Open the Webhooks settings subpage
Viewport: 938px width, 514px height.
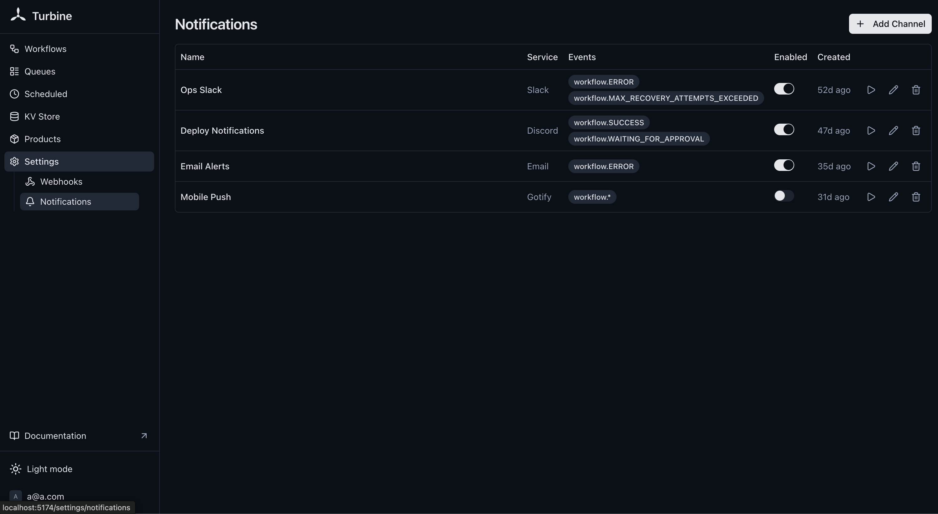pos(79,182)
